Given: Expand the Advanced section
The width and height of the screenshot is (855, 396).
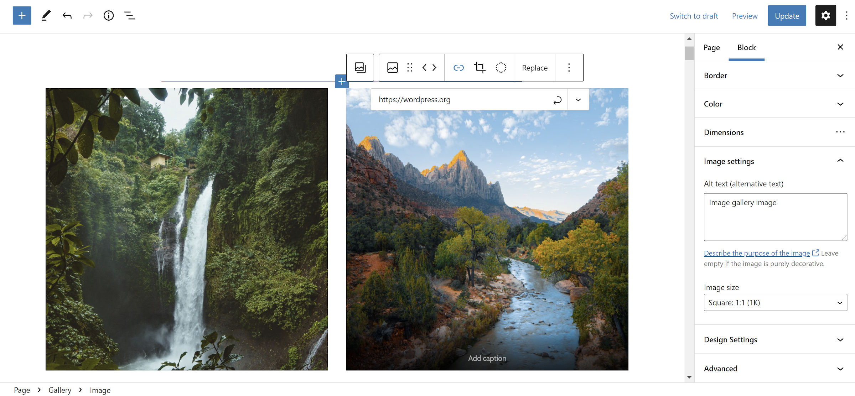Looking at the screenshot, I should 773,368.
